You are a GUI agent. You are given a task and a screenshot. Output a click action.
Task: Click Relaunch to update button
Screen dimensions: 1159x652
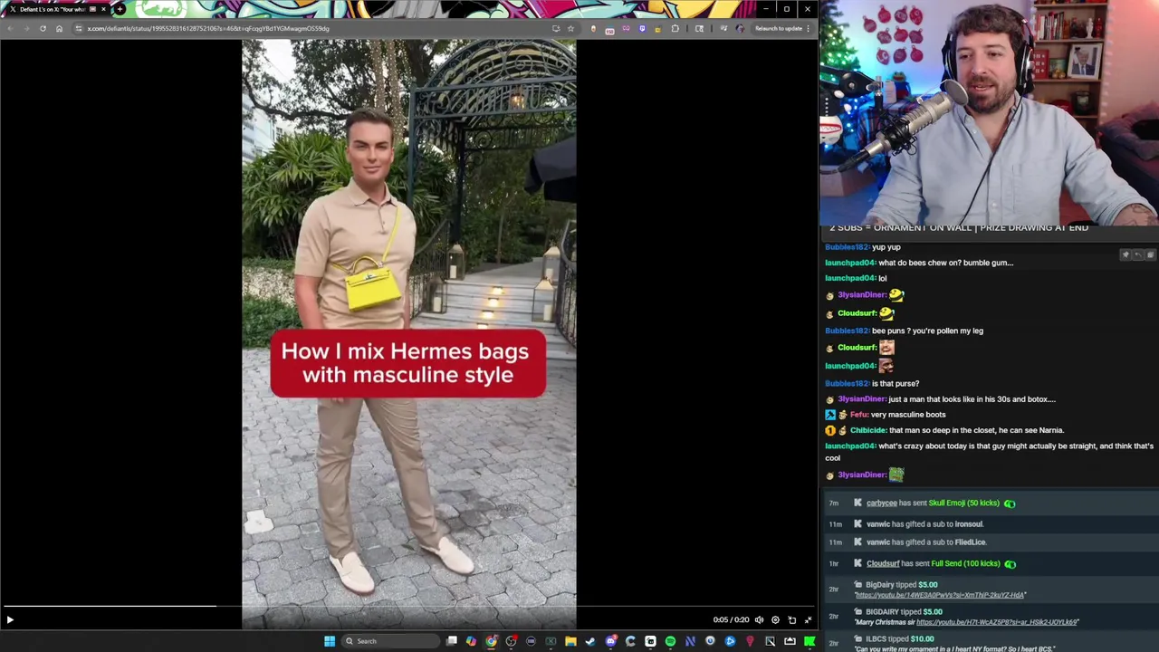click(x=780, y=28)
